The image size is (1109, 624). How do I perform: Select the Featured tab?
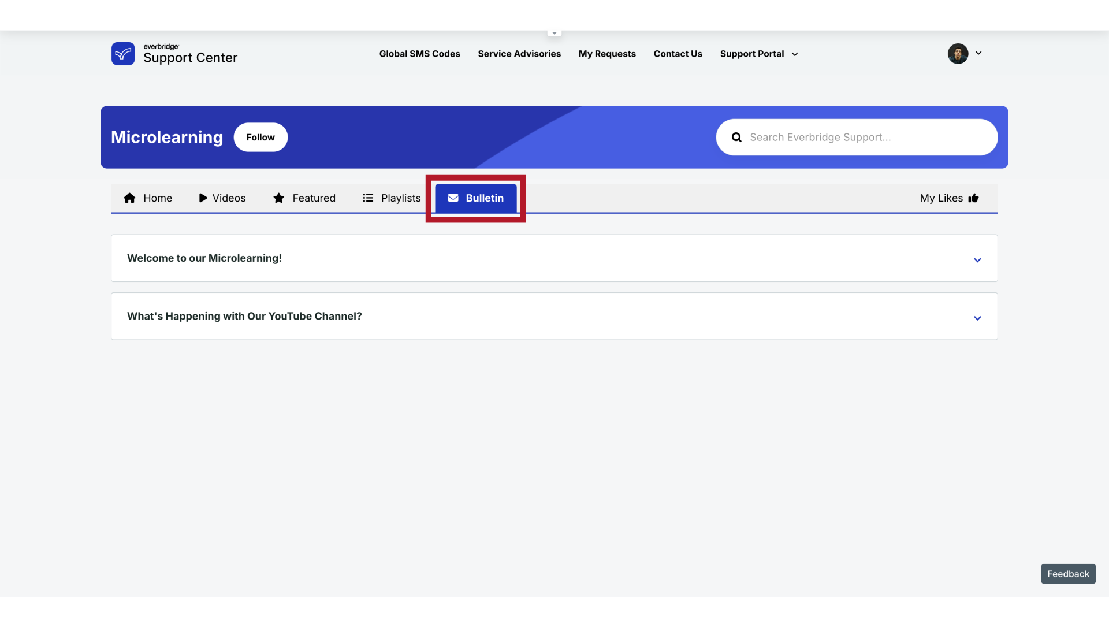[304, 198]
